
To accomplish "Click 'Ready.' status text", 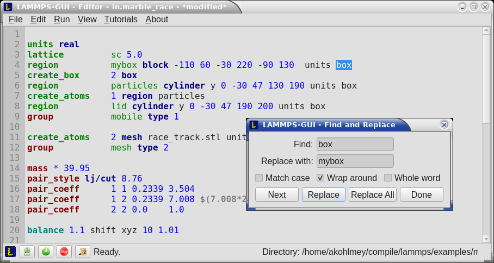I will click(x=107, y=252).
